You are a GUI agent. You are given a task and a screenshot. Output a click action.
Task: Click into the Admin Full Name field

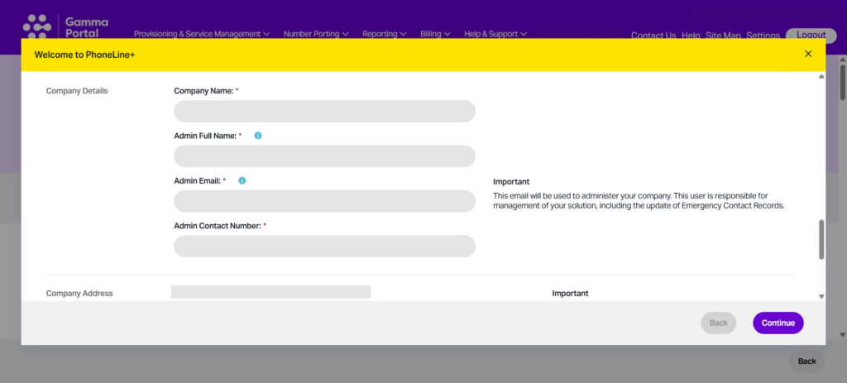(x=324, y=156)
